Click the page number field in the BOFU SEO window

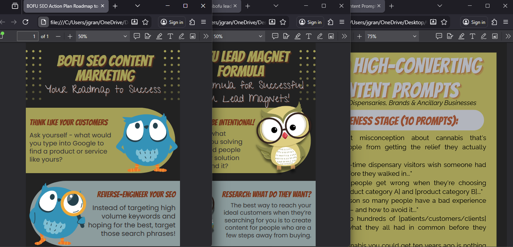click(x=27, y=36)
